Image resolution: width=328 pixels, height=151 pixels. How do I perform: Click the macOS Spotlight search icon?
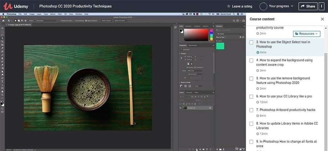point(234,14)
